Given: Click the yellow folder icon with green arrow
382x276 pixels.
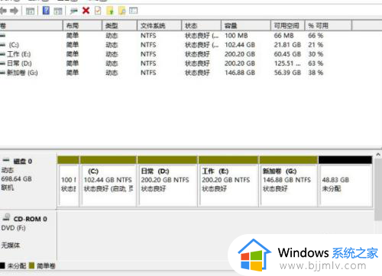Looking at the screenshot, I should pyautogui.click(x=110, y=11).
